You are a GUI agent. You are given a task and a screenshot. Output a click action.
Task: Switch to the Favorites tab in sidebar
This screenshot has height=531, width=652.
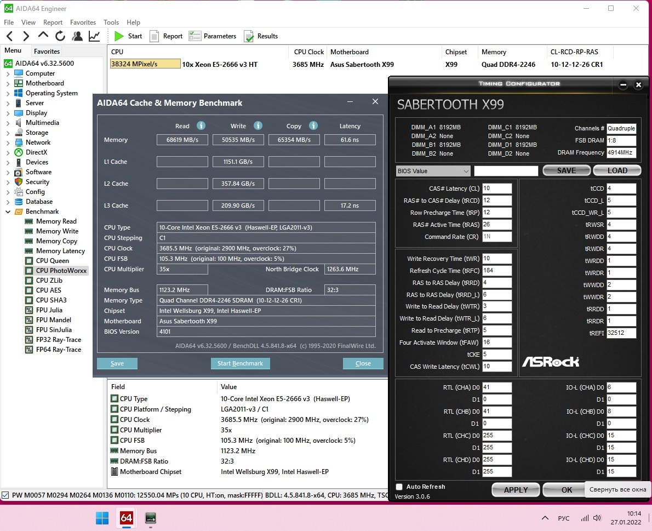click(47, 51)
